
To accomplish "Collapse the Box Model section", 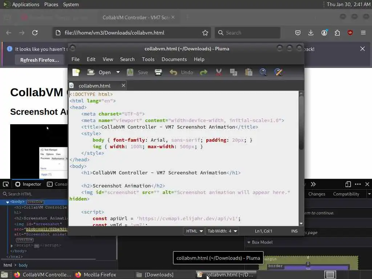I will coord(249,242).
